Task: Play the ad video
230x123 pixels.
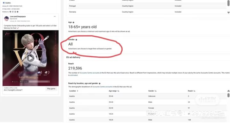Action: click(x=31, y=58)
